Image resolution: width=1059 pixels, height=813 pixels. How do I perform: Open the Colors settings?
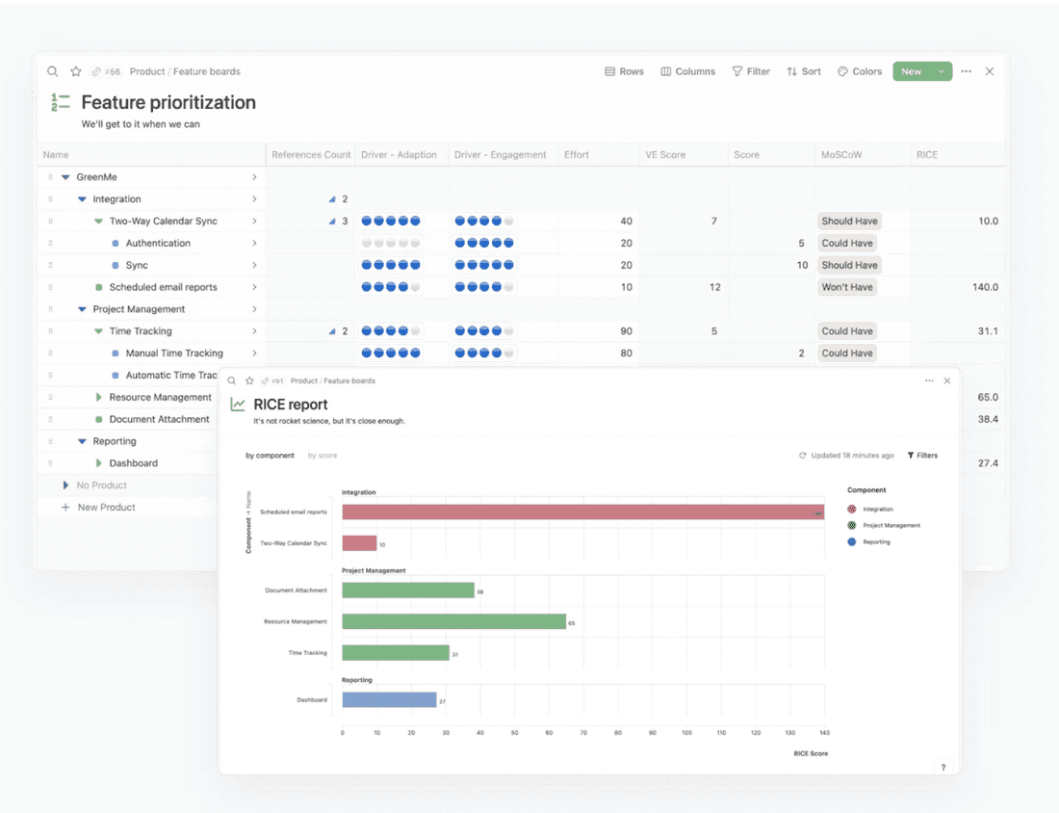point(859,71)
